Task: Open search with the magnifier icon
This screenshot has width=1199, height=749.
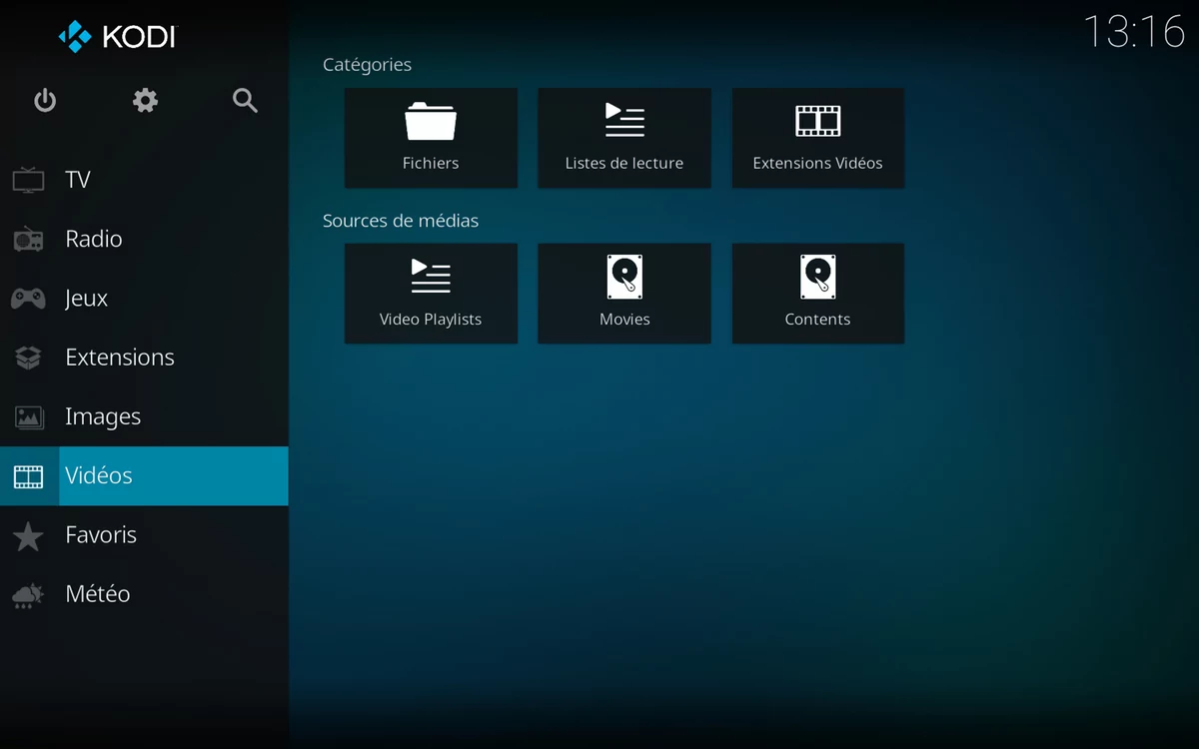Action: click(245, 100)
